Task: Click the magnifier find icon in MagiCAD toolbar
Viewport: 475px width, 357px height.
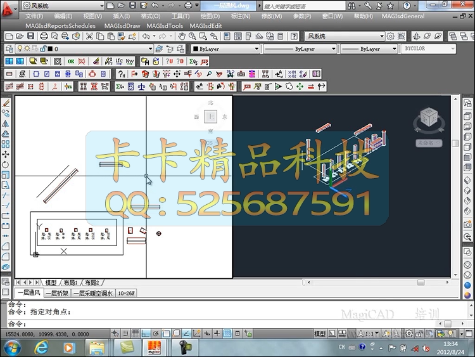Action: click(209, 74)
